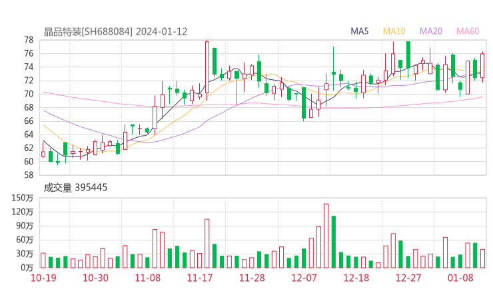Click the 72 price axis label
493x293 pixels.
pyautogui.click(x=29, y=81)
